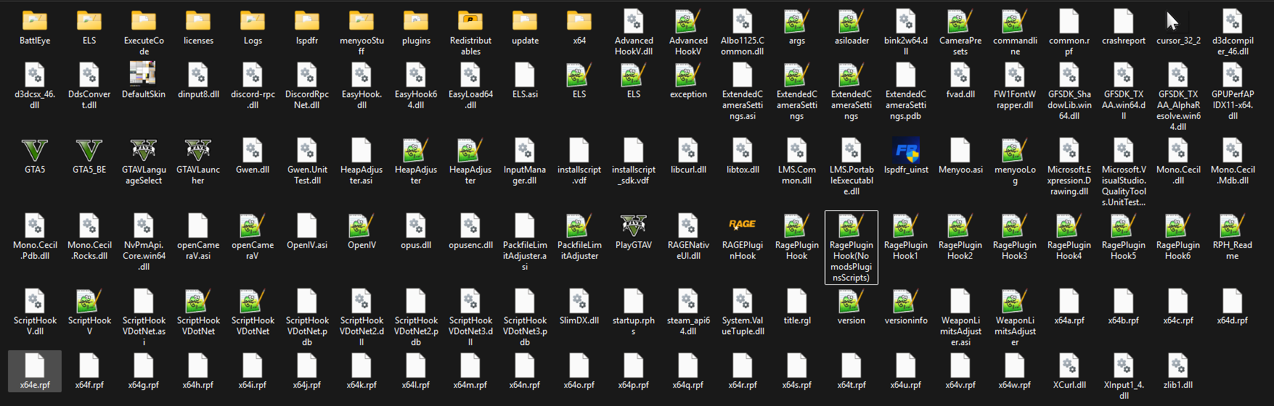The width and height of the screenshot is (1274, 406).
Task: Select the plugins folder
Action: pyautogui.click(x=416, y=22)
